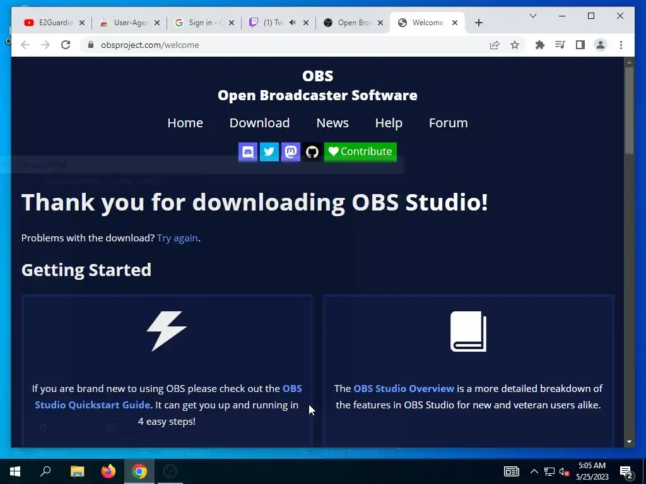The image size is (646, 484).
Task: Open the Forum nav link
Action: [449, 123]
